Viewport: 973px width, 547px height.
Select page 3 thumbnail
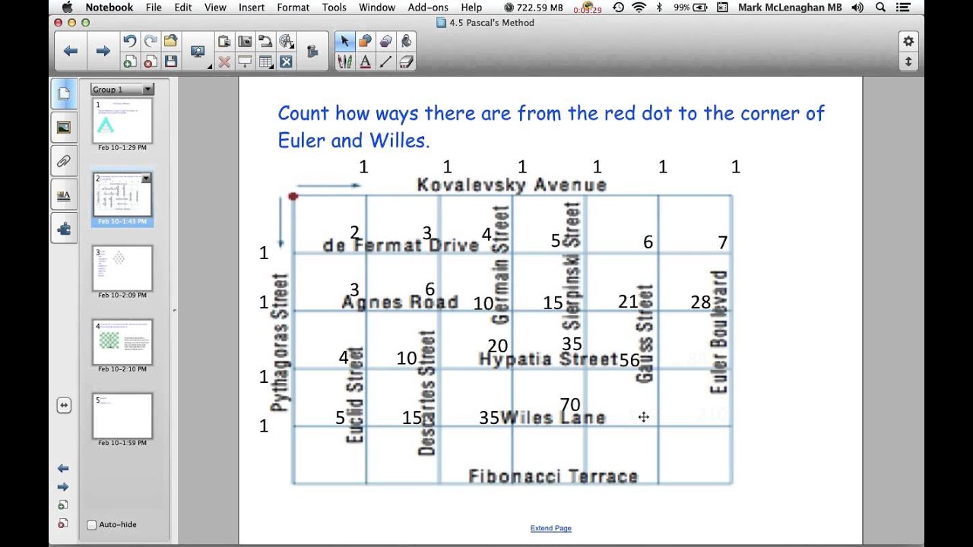point(122,268)
